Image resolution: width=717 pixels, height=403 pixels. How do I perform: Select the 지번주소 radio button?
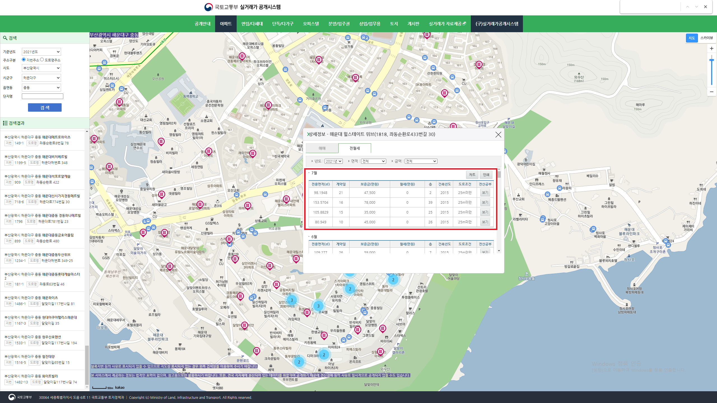click(24, 60)
